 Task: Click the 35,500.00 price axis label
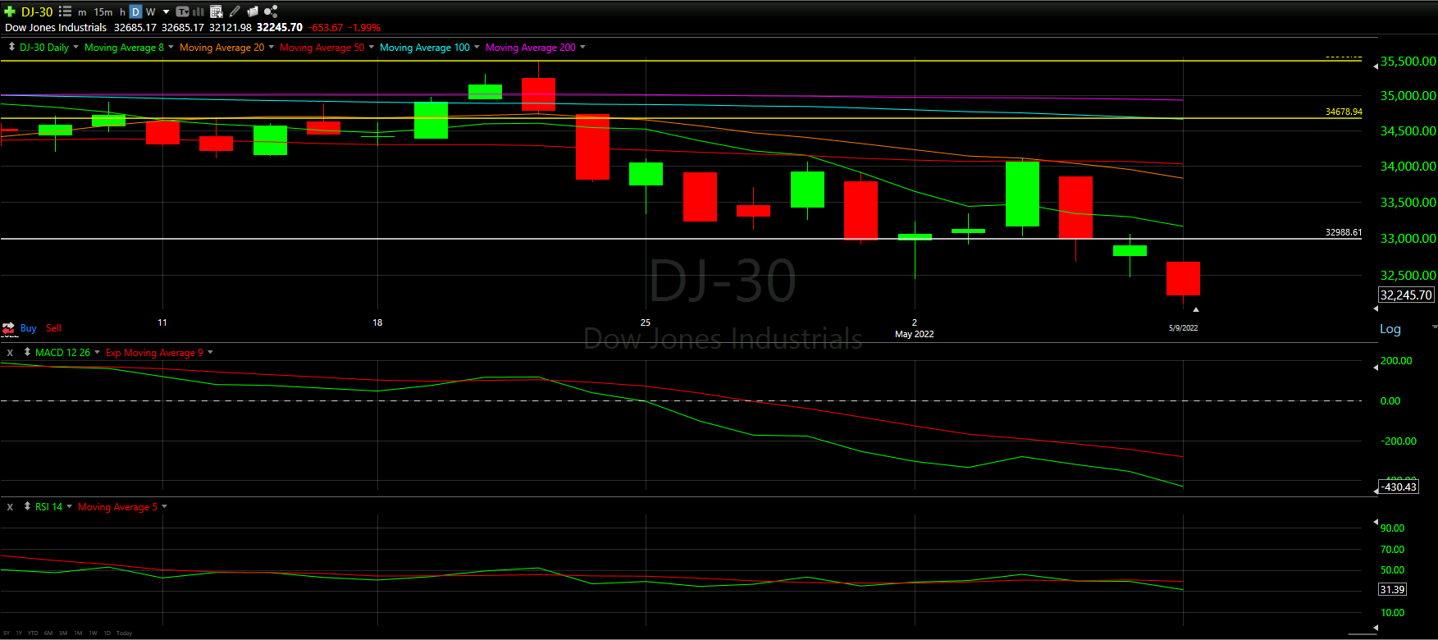[1408, 62]
